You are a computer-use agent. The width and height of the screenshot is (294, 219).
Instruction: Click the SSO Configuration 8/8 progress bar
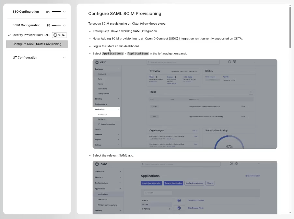click(x=56, y=12)
